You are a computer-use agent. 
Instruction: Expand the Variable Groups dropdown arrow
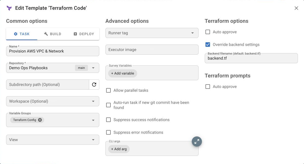[x=93, y=120]
